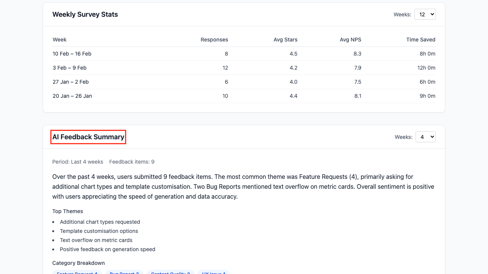Screen dimensions: 488x274
Task: Sort by the Avg NPS column header
Action: [x=350, y=40]
